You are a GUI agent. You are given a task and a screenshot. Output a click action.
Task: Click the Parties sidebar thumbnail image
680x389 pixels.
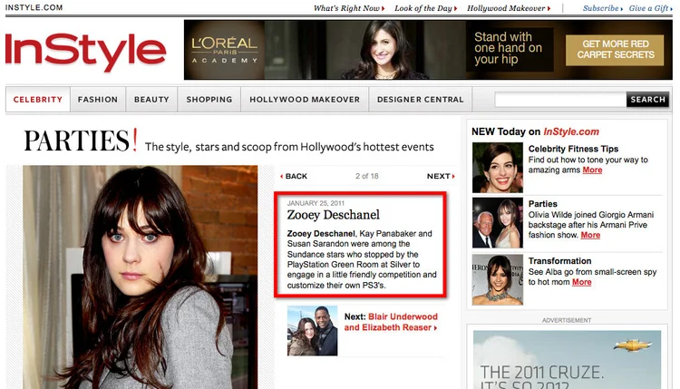pos(497,223)
